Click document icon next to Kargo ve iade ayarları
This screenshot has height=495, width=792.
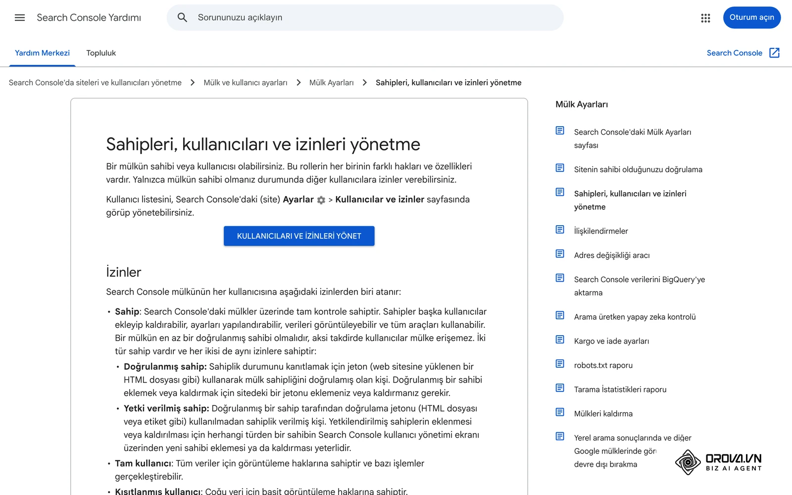[560, 340]
